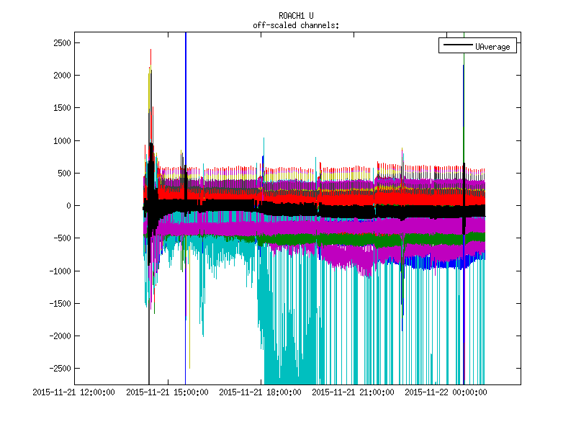
Task: Click the 2015-11-21 18:00:00 x-axis label
Action: pos(260,392)
